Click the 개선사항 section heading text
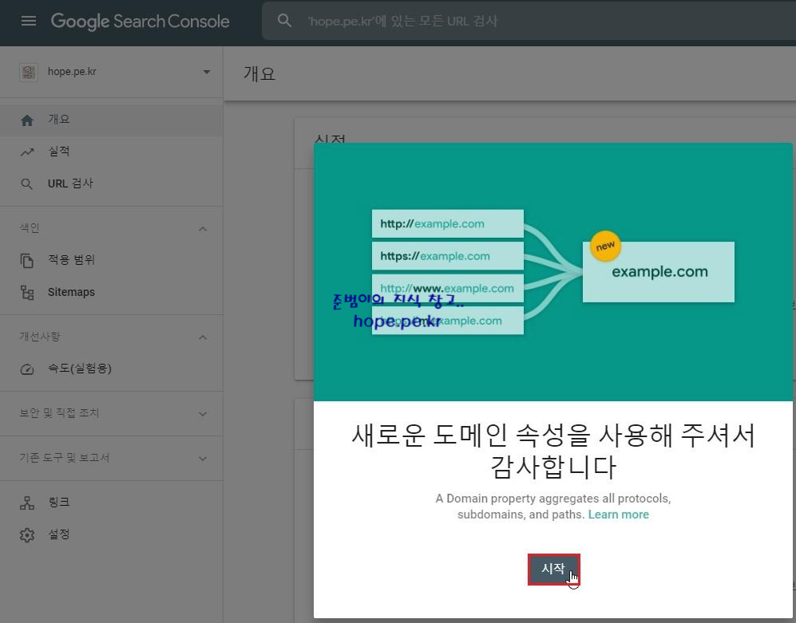This screenshot has width=796, height=623. (x=40, y=337)
